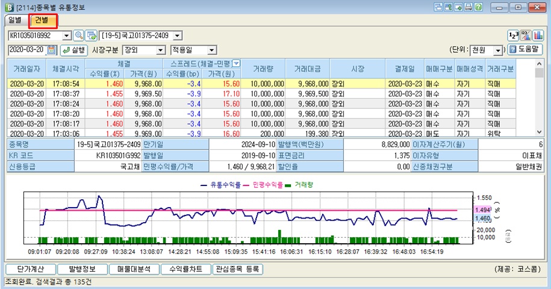The height and width of the screenshot is (289, 551).
Task: Click the 실행 run button
Action: [x=73, y=50]
